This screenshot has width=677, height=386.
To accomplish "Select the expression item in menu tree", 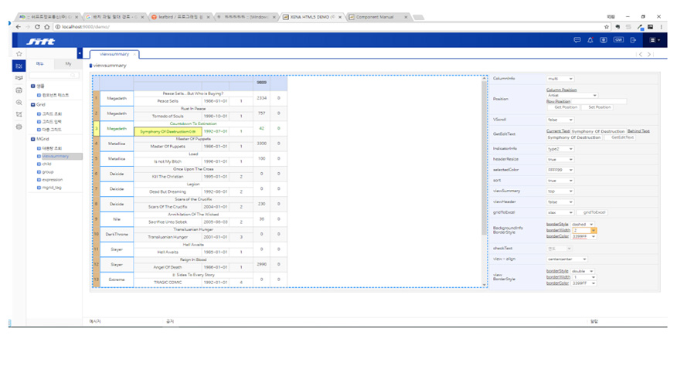I will click(53, 179).
